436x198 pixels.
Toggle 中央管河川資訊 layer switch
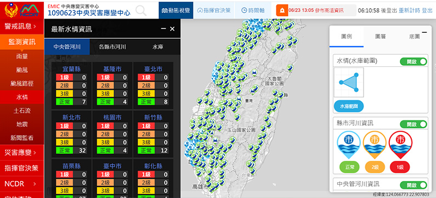[413, 185]
